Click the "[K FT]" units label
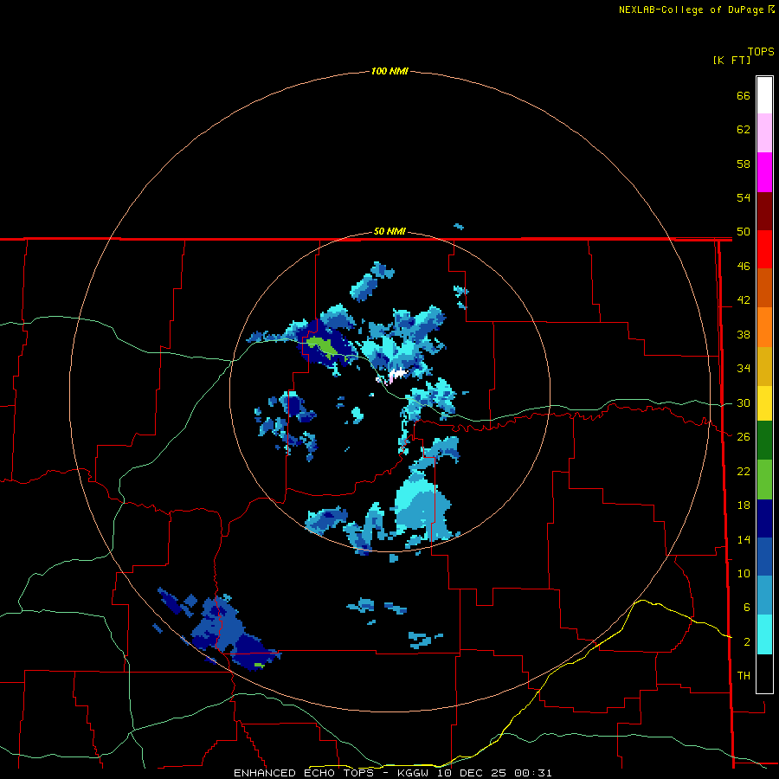The image size is (779, 779). [731, 60]
